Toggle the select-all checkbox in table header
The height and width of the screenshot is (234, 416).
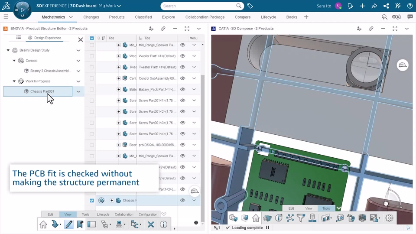click(92, 38)
